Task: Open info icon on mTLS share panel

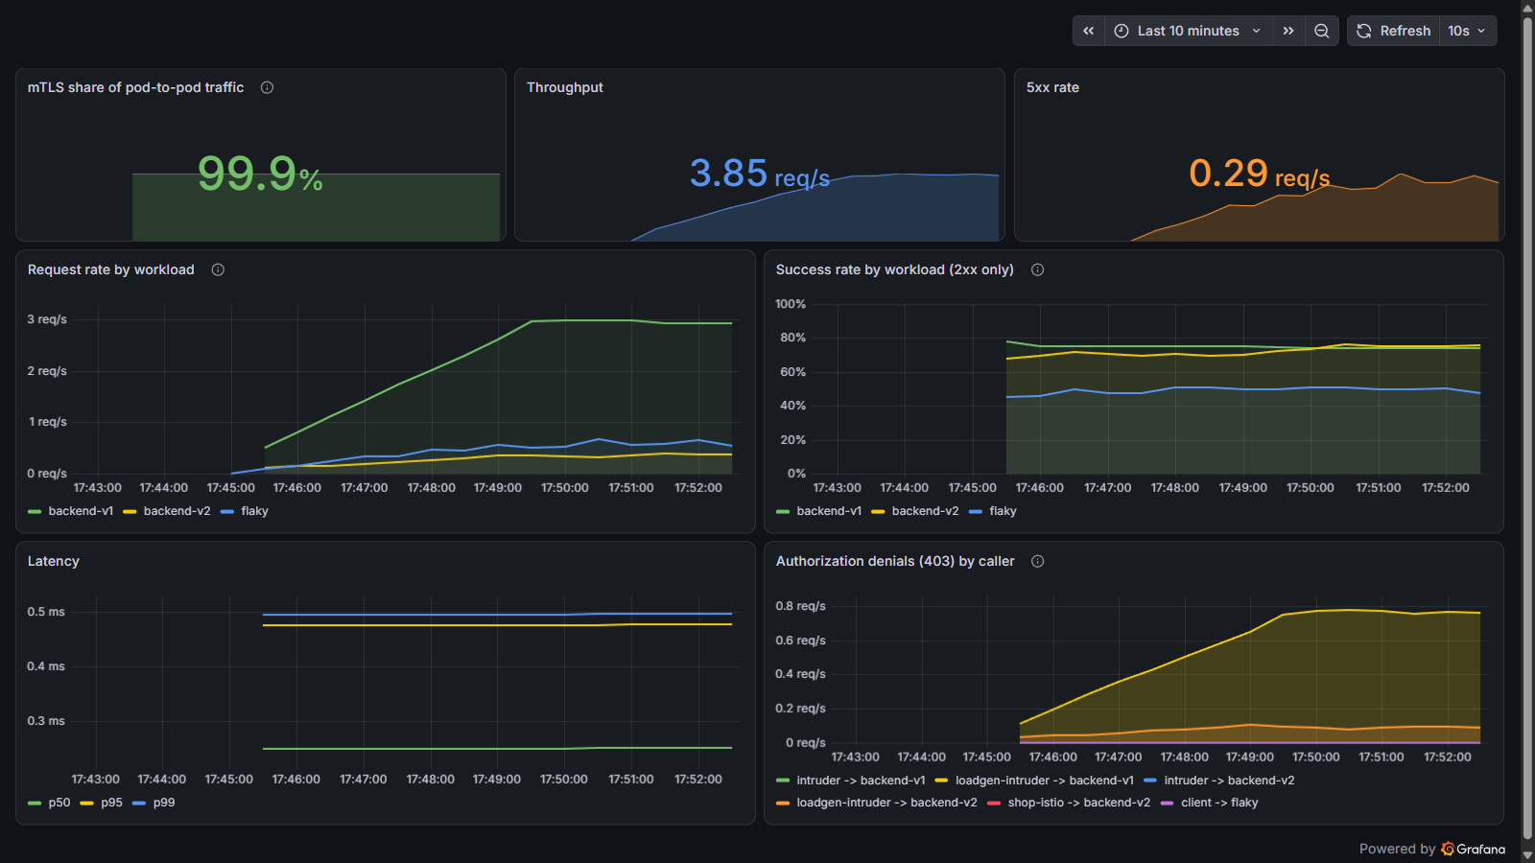Action: click(268, 87)
